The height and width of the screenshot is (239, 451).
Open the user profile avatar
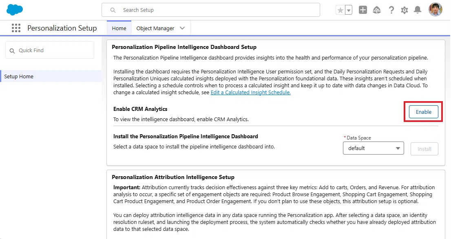(435, 10)
